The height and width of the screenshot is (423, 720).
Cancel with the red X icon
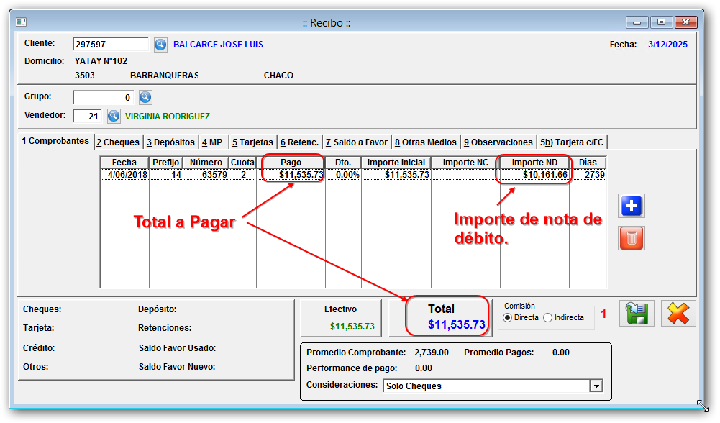tap(678, 314)
